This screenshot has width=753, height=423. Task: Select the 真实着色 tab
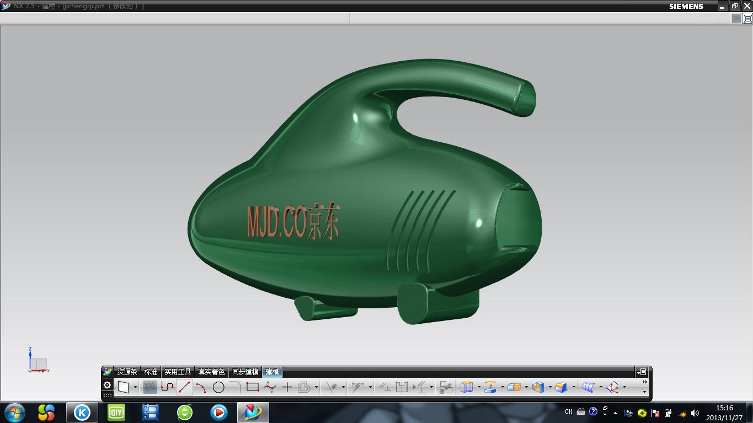[211, 372]
